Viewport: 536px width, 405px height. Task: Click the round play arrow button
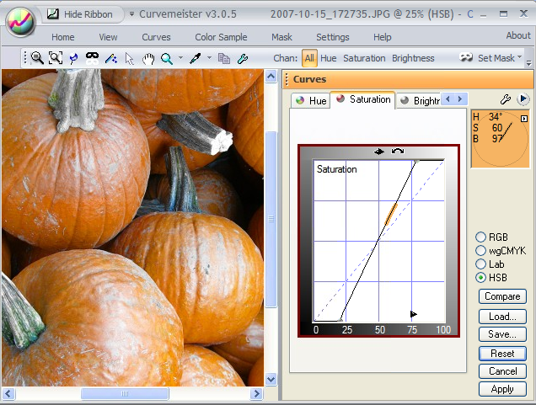pyautogui.click(x=523, y=99)
